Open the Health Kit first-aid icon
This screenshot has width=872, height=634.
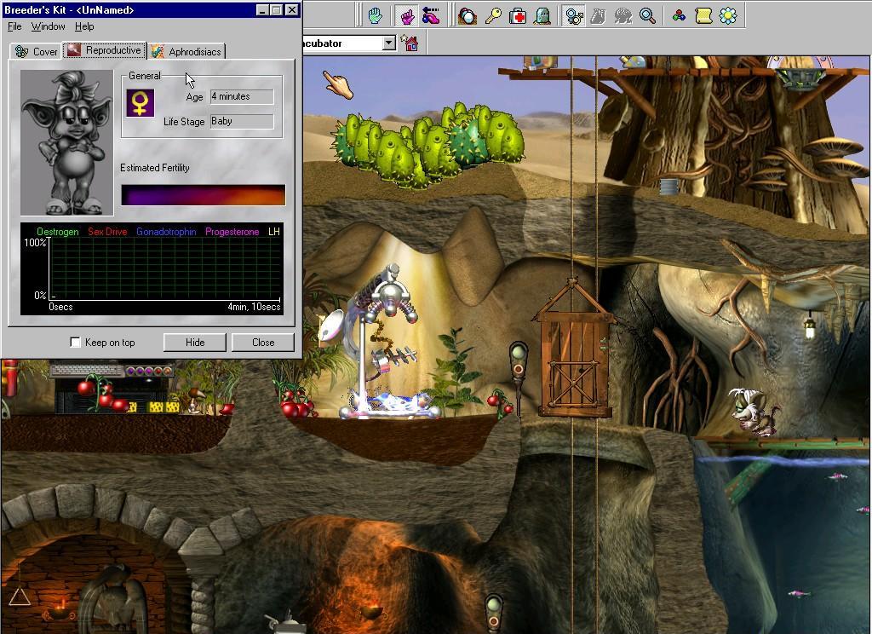pos(518,15)
